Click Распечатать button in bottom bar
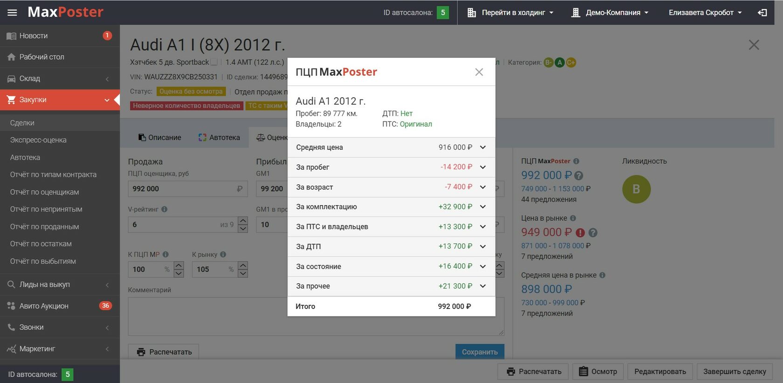Viewport: 783px width, 383px height. pos(533,371)
